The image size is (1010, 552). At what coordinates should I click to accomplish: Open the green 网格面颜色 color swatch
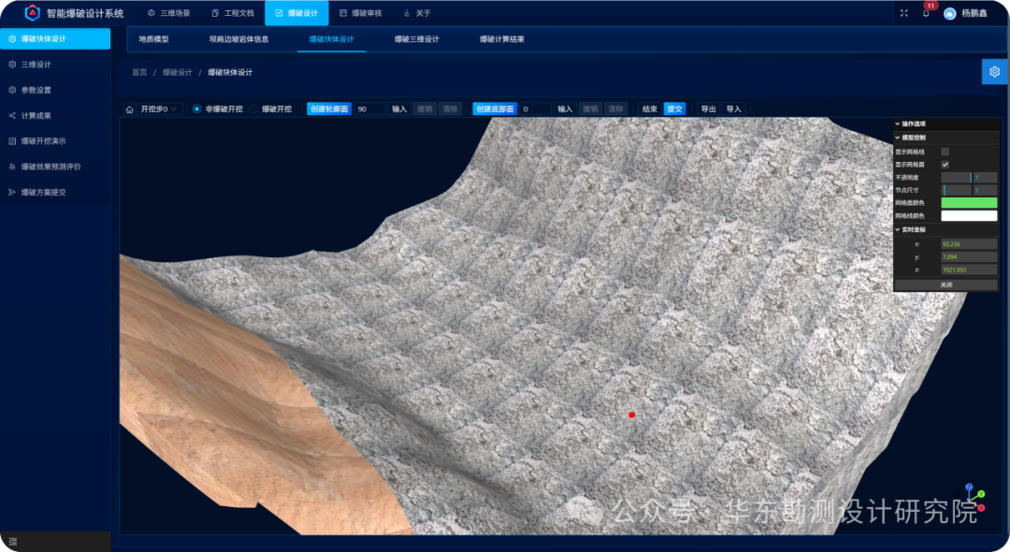(969, 203)
